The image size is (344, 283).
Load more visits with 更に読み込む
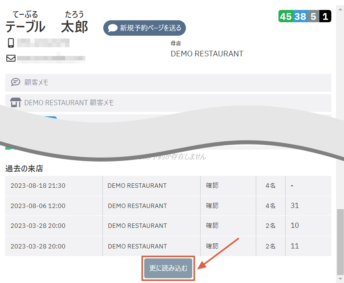[x=168, y=268]
